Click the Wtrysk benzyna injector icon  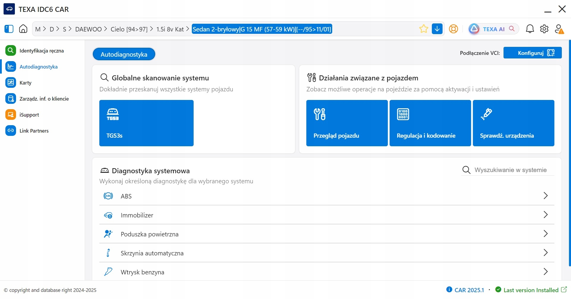(x=108, y=272)
